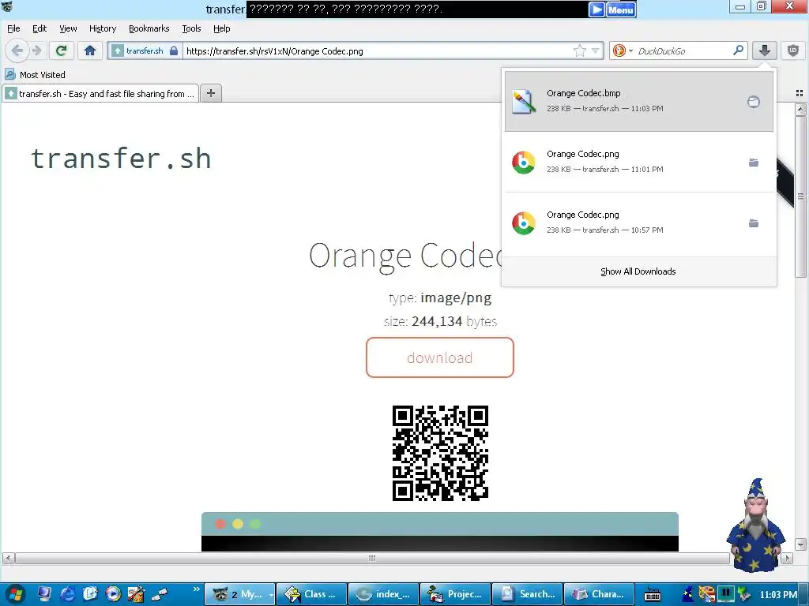Open the Most Visited bookmarks folder
Screen dimensions: 809x606
click(x=35, y=75)
